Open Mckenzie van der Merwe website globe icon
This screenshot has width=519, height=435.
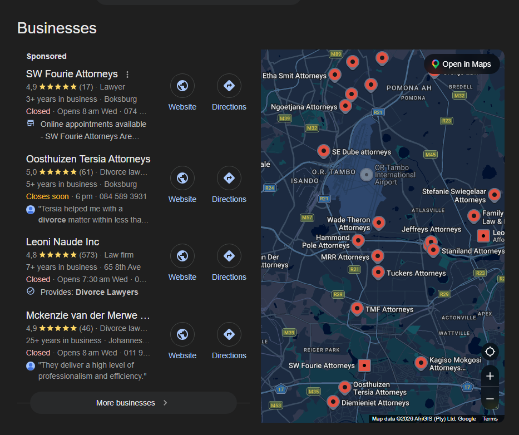tap(182, 334)
